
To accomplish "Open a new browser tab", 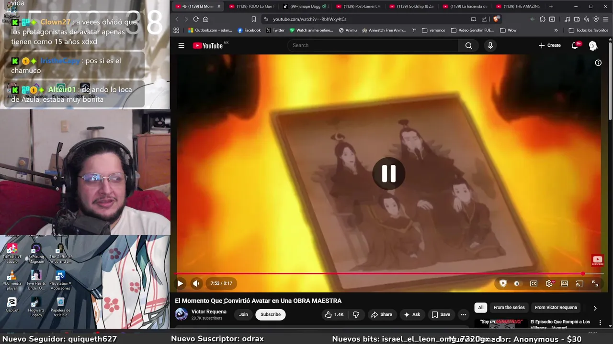I will point(551,6).
